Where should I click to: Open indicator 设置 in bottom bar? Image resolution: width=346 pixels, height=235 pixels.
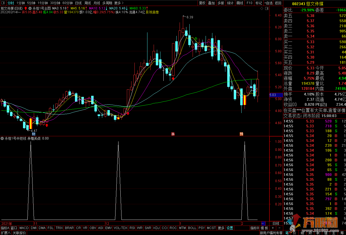230,228
